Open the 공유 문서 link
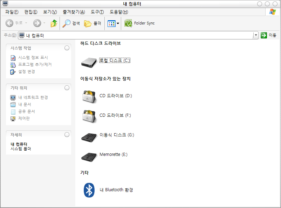 click(27, 112)
